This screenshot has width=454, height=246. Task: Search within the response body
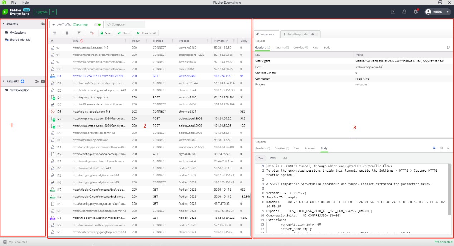click(x=448, y=148)
